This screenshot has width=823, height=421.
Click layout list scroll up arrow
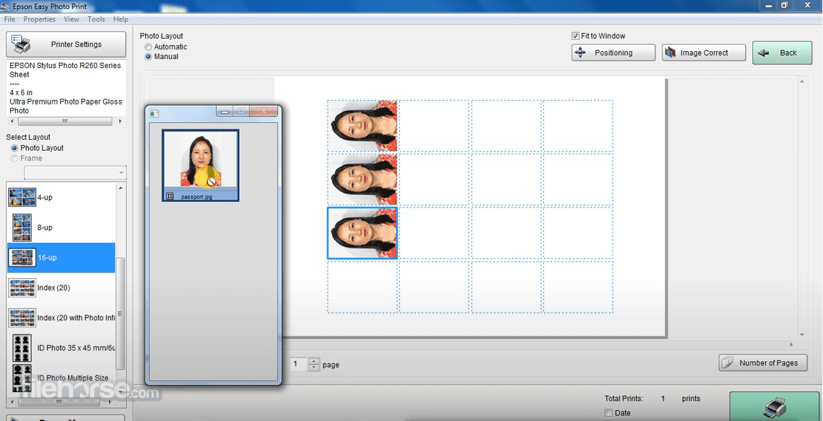121,187
